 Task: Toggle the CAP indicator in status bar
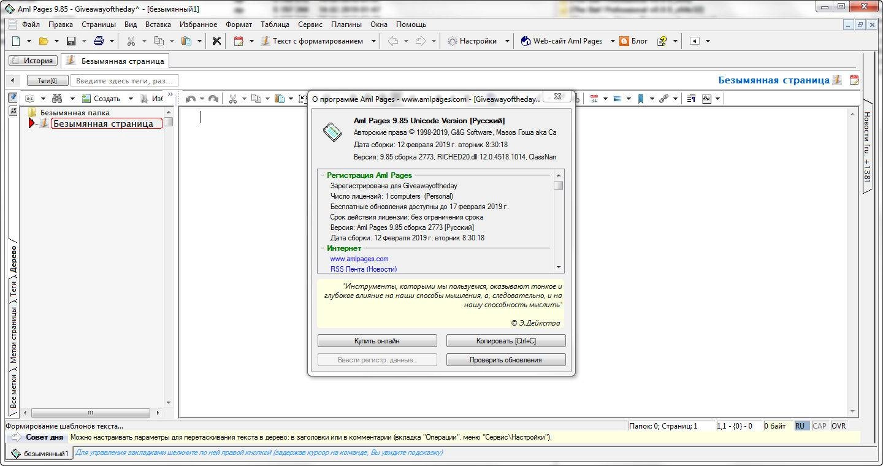pyautogui.click(x=819, y=426)
